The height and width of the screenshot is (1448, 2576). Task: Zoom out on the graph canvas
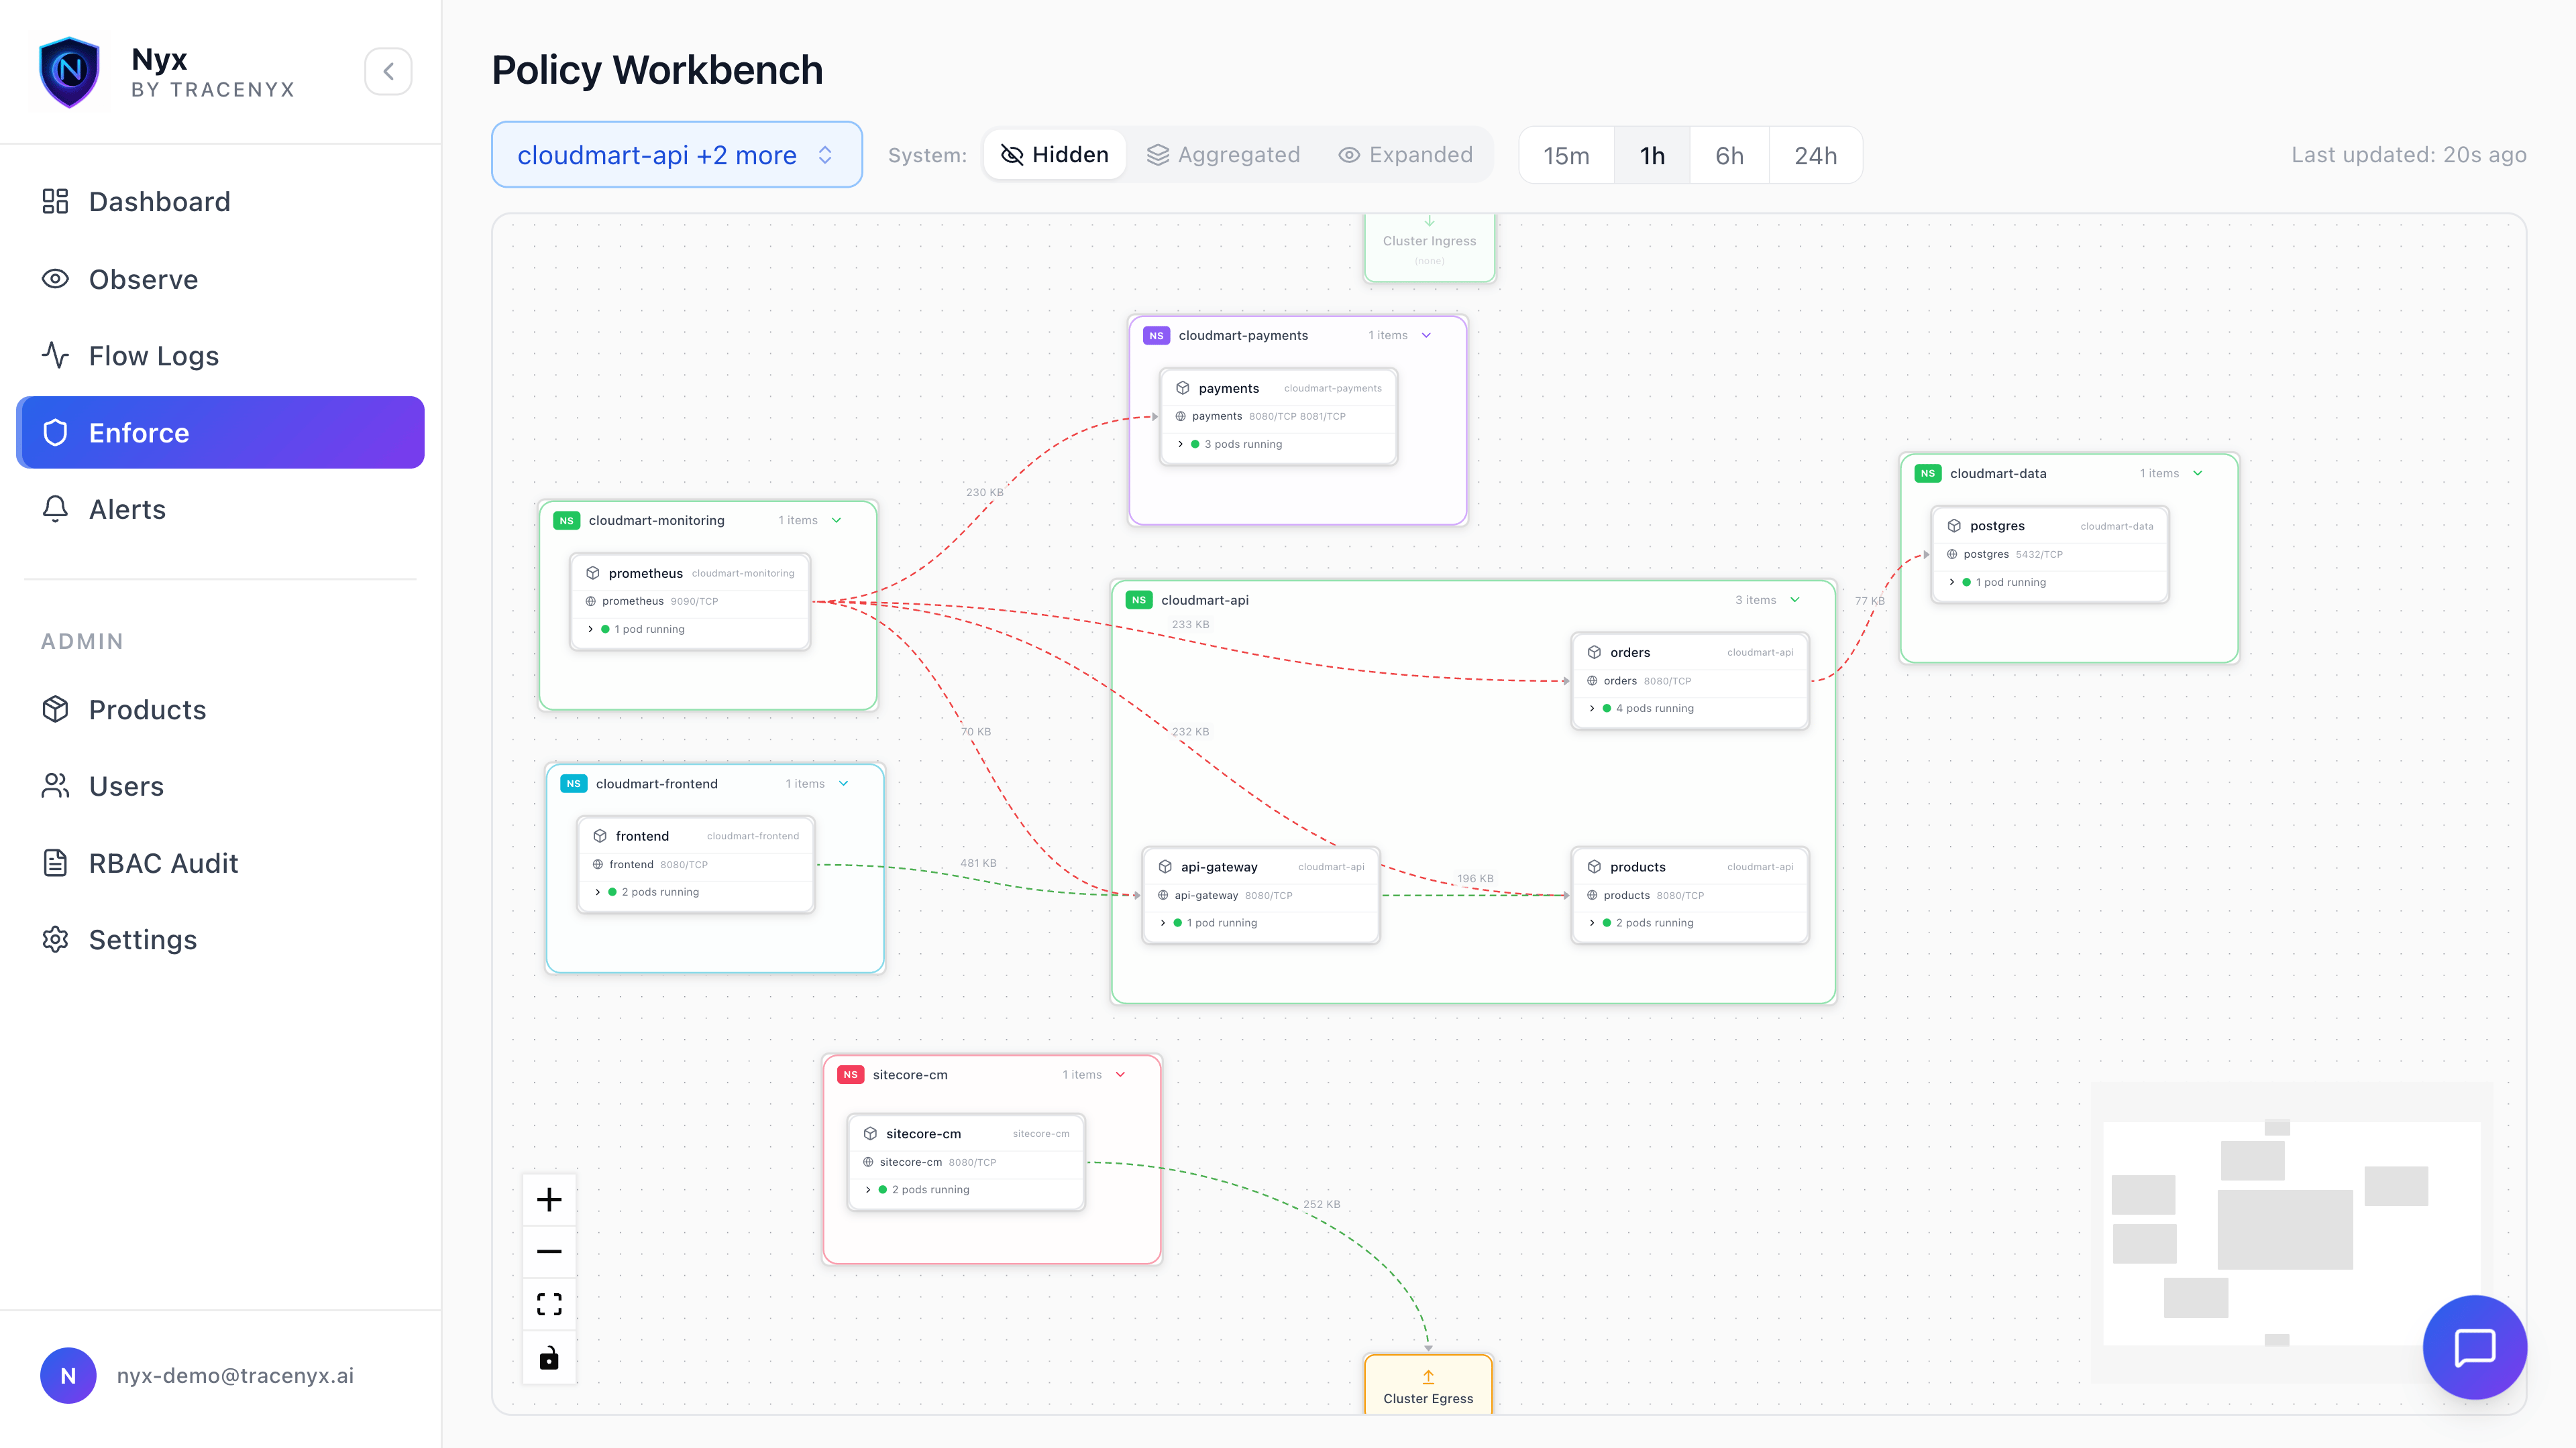tap(549, 1252)
